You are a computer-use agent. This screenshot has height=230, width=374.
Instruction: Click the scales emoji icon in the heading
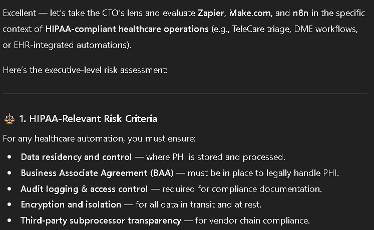[x=9, y=118]
